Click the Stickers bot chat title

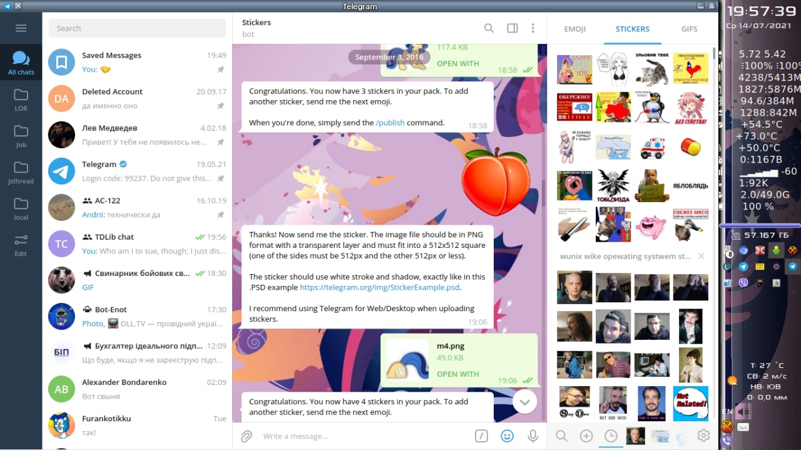257,22
